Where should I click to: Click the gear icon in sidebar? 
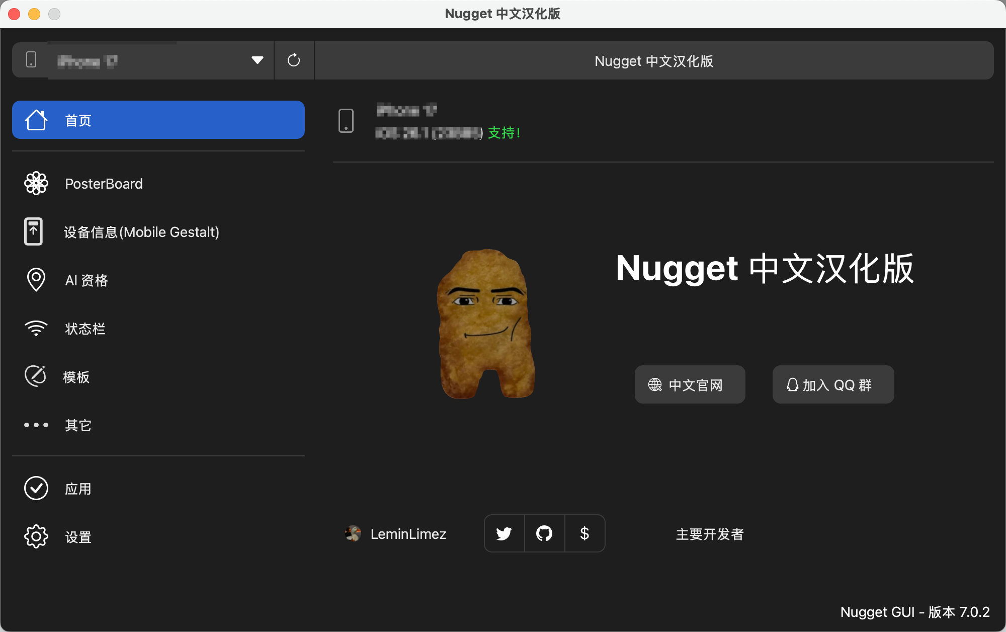(x=36, y=536)
